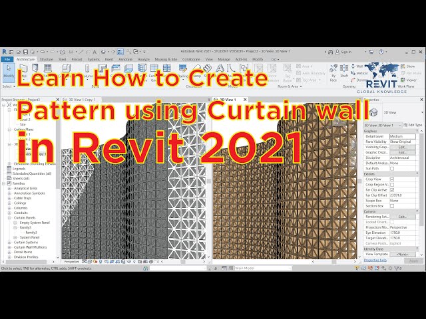
Task: Click the Text 'A' icon in quick access toolbar
Action: 95,52
